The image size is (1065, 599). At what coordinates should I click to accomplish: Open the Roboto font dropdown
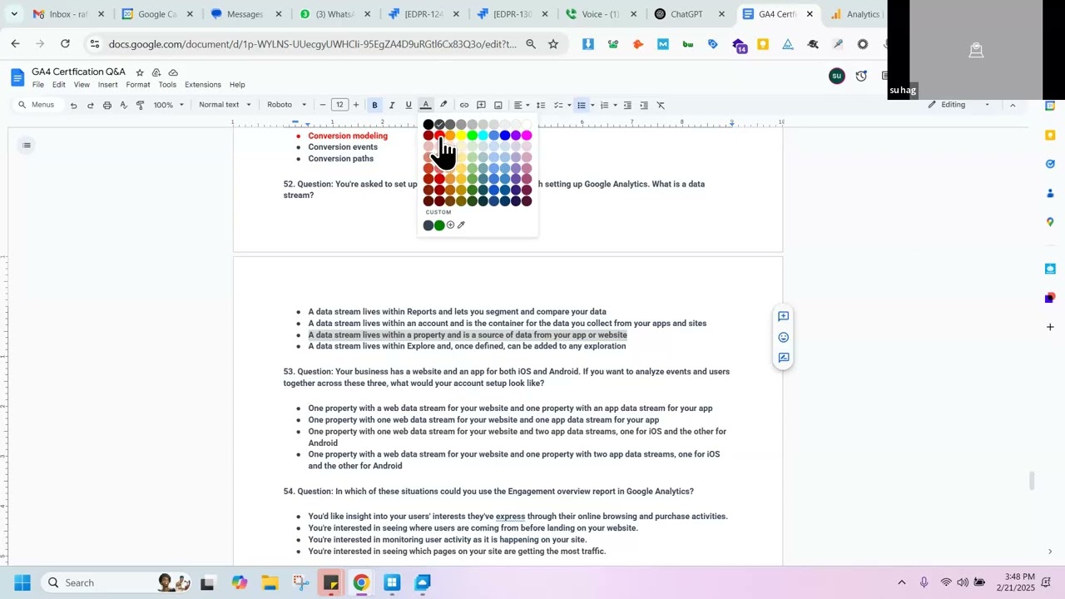coord(286,105)
